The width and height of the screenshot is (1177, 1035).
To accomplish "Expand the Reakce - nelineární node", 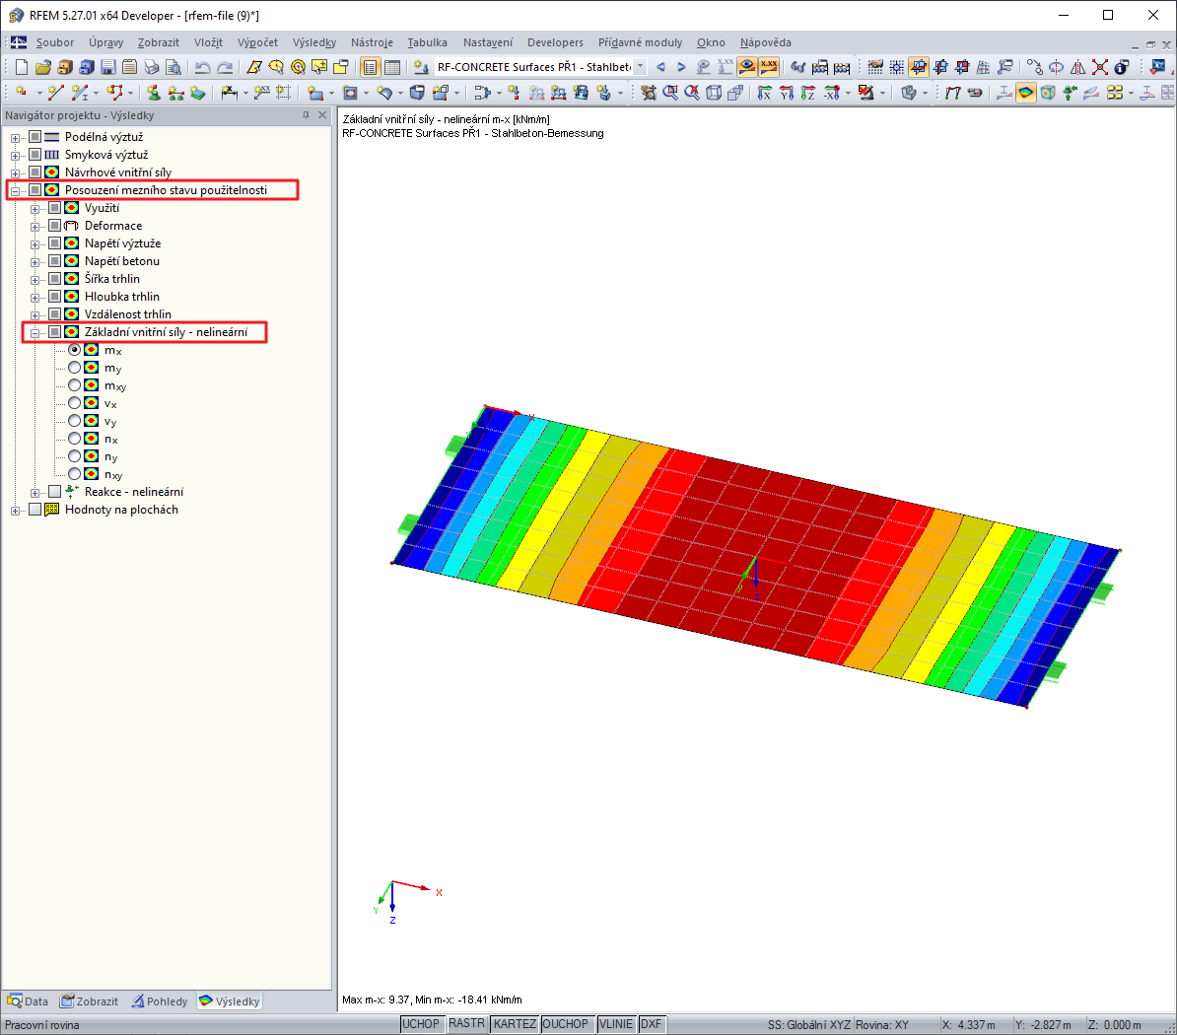I will click(x=35, y=492).
